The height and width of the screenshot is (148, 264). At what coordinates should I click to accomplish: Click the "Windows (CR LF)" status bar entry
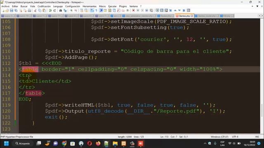219,137
